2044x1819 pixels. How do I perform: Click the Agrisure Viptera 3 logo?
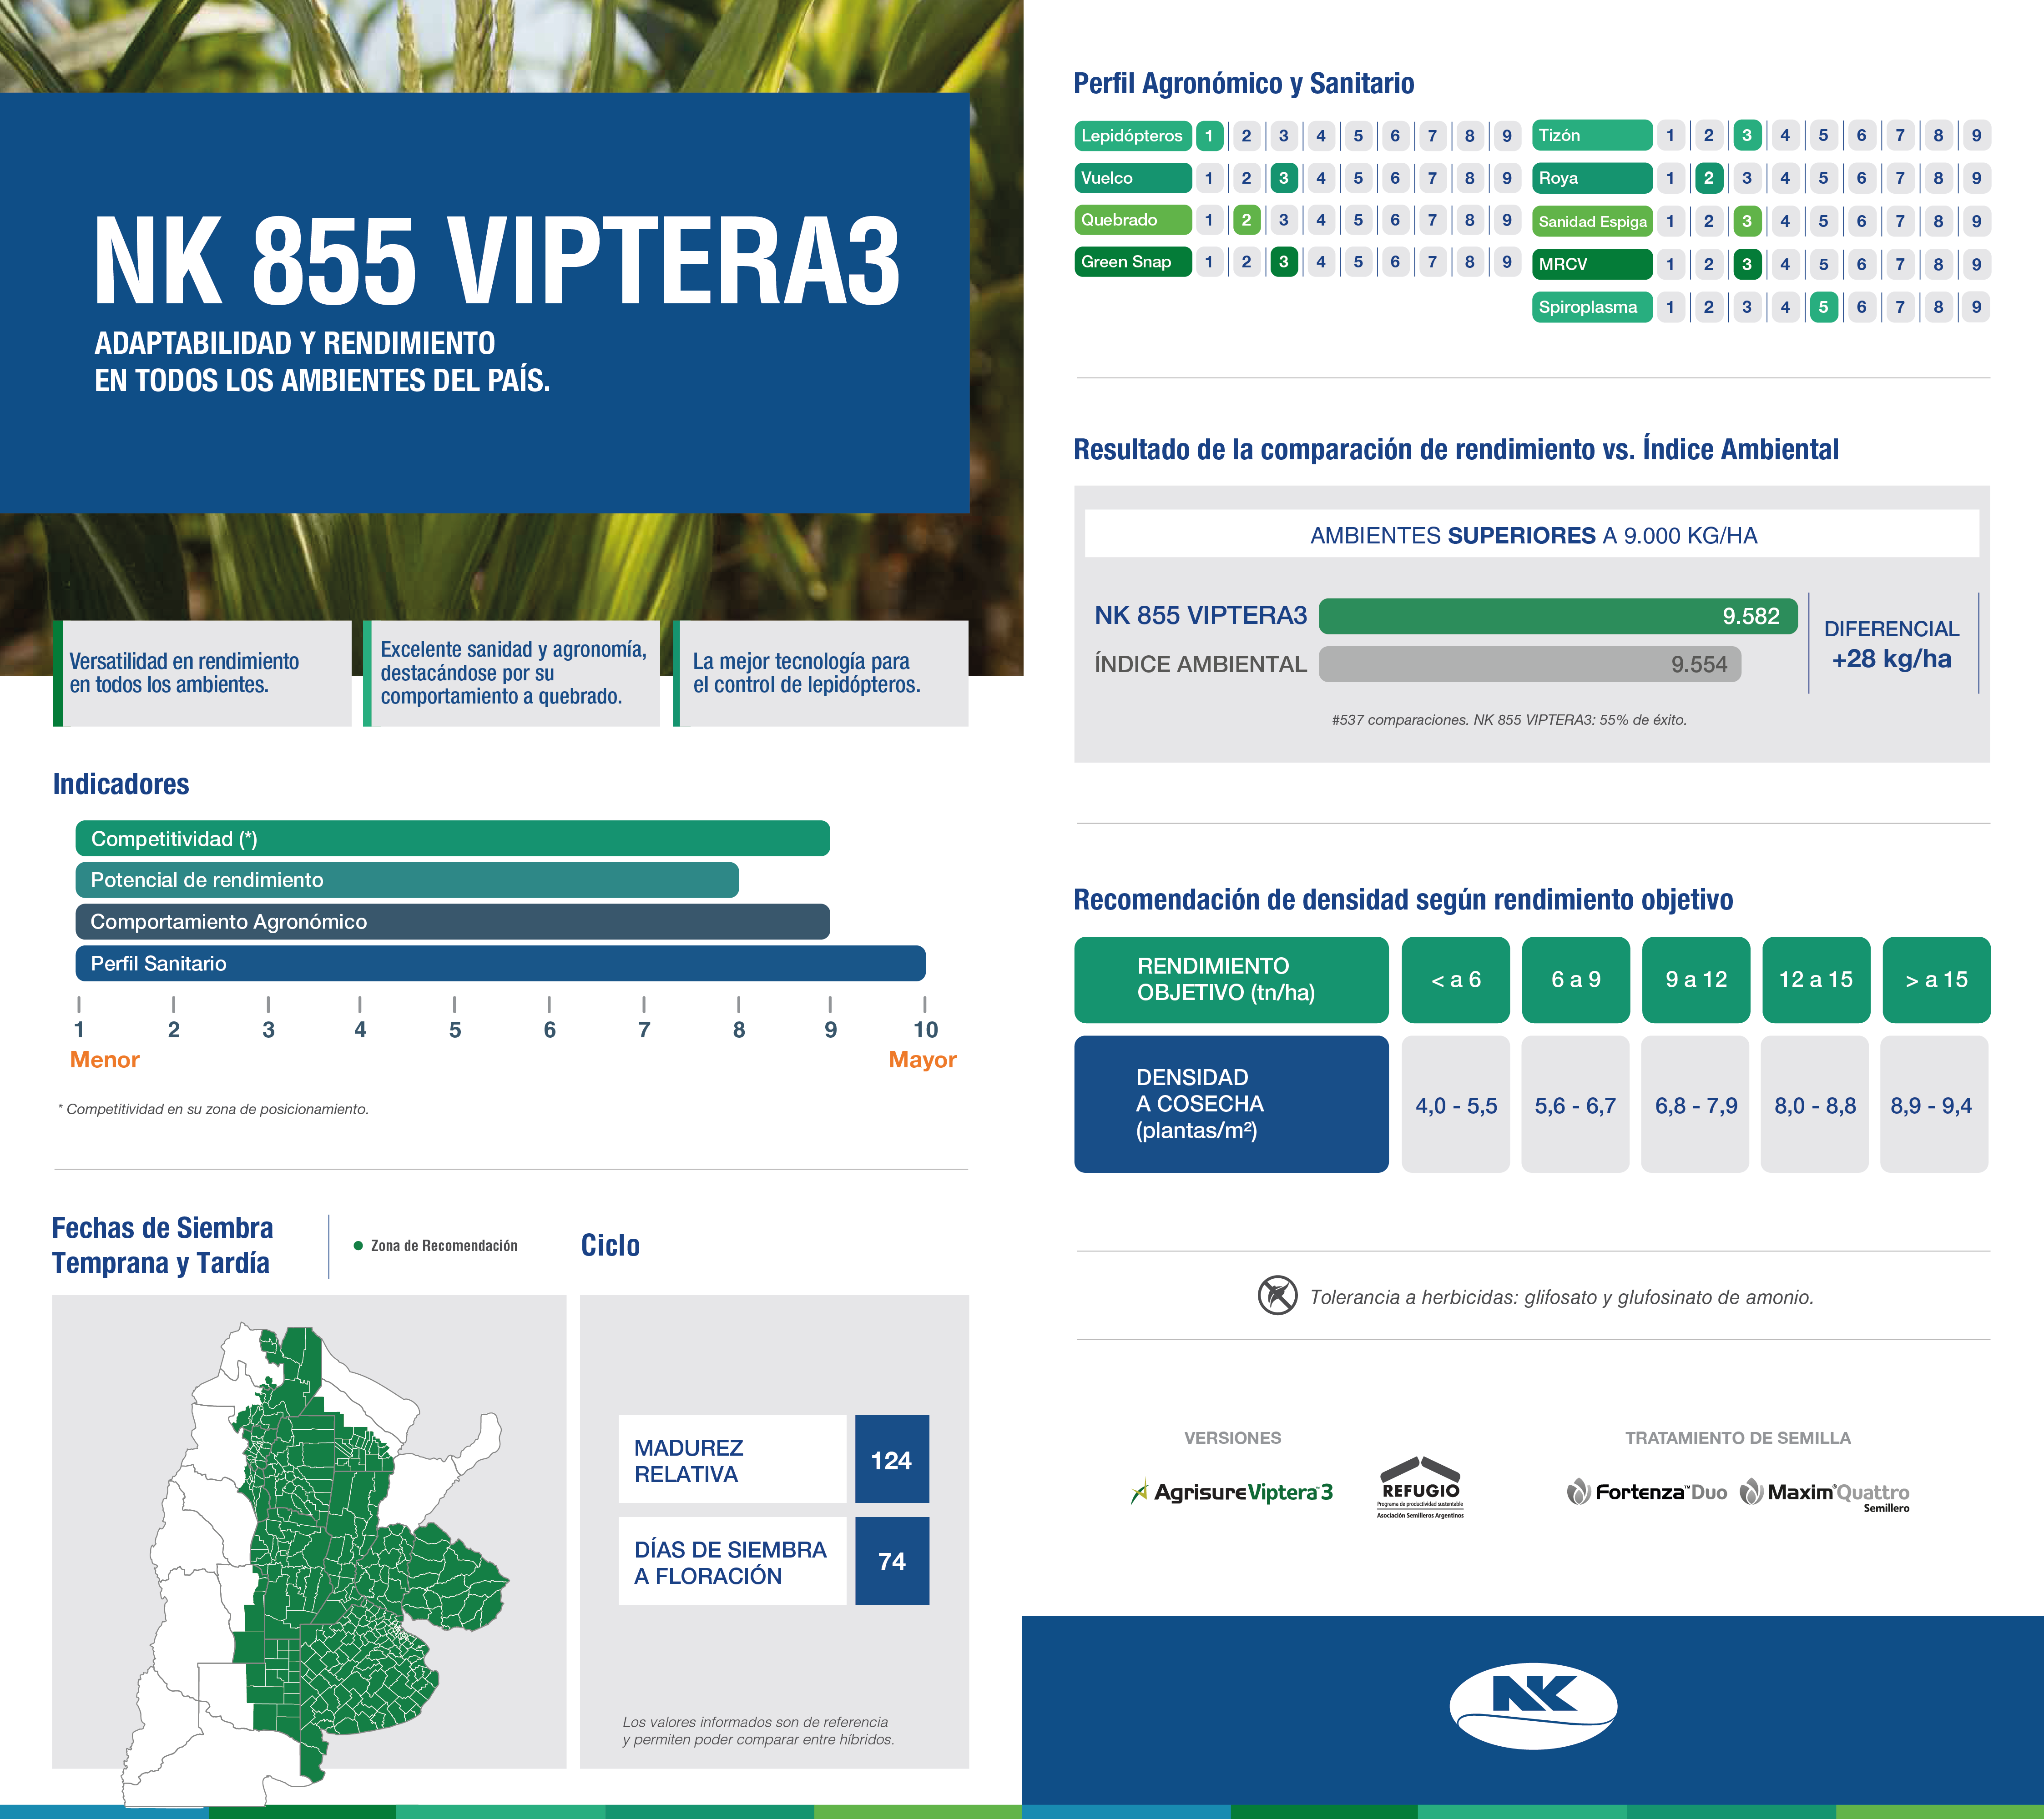[x=1231, y=1492]
